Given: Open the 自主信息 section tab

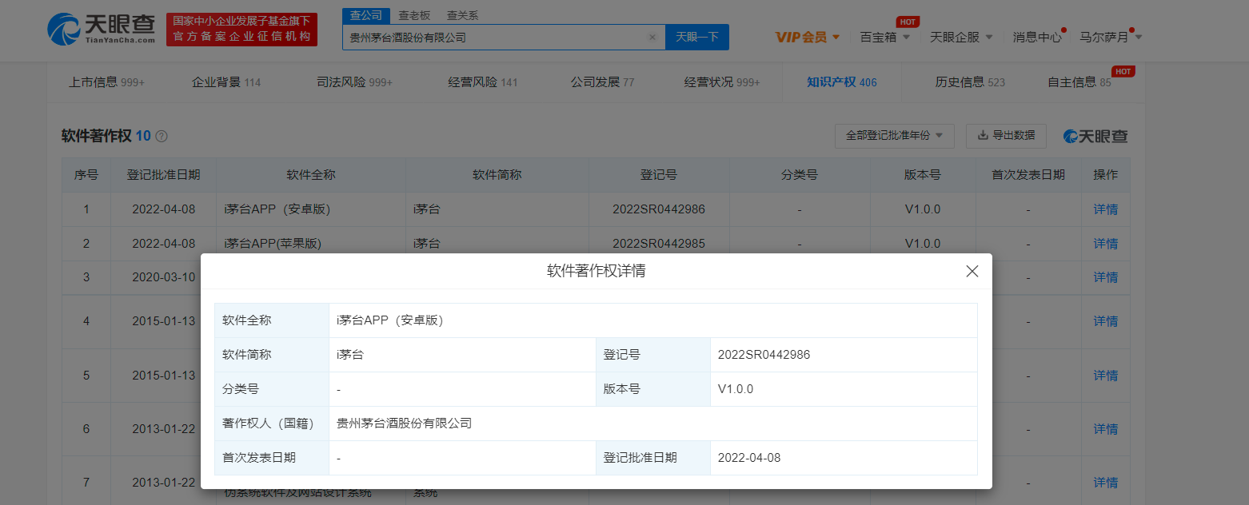Looking at the screenshot, I should (1079, 82).
